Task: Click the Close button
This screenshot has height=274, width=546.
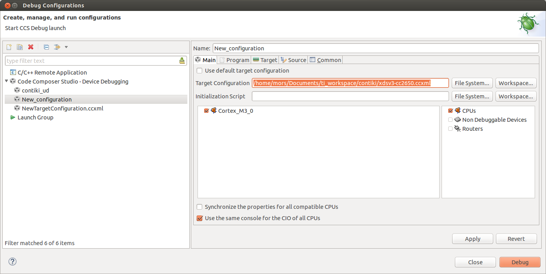Action: coord(475,262)
